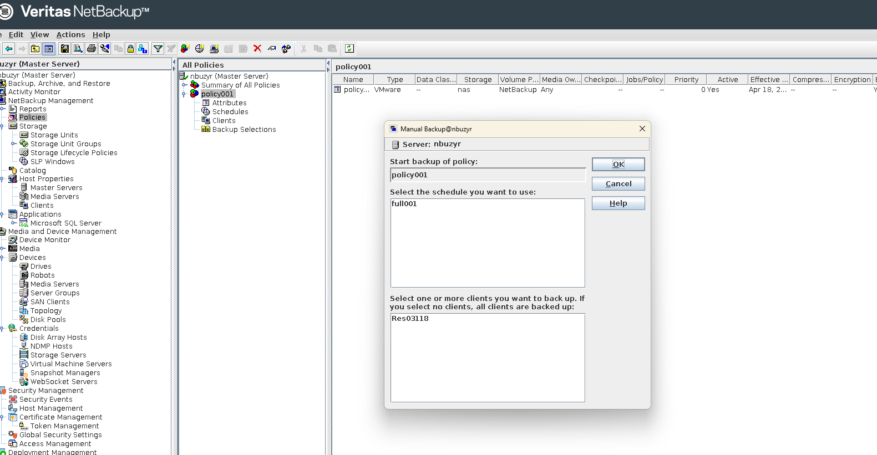
Task: Click the Reports icon in the left tree
Action: coord(13,109)
